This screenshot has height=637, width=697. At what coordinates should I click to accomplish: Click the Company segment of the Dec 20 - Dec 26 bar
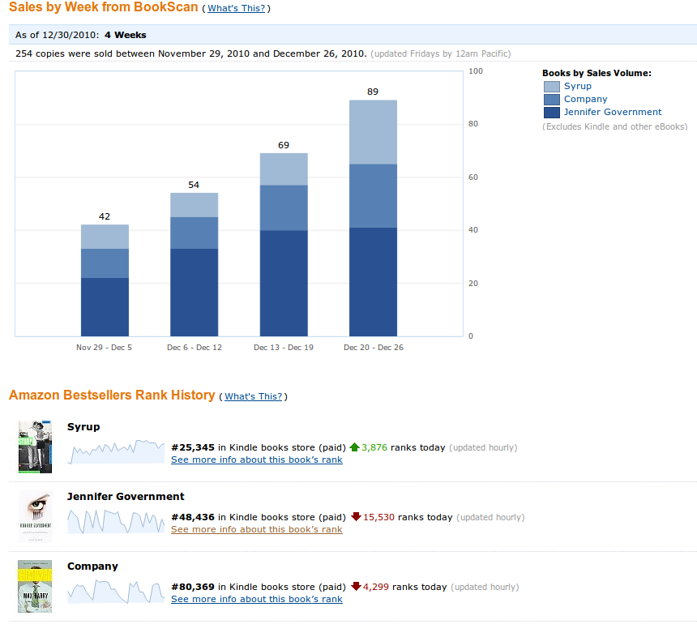click(x=373, y=196)
